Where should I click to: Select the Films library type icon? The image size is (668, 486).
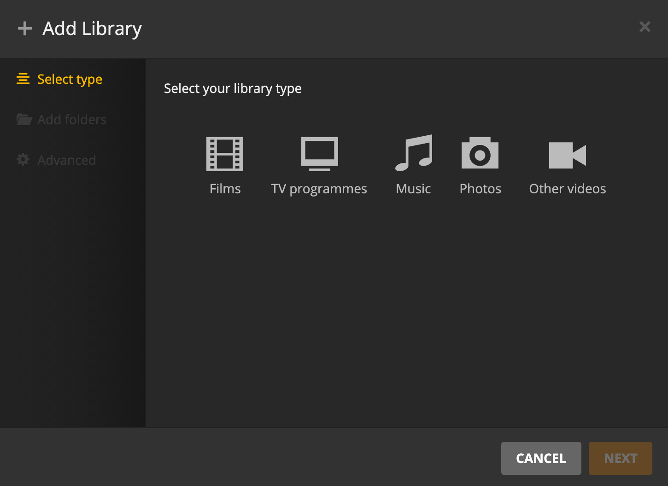pyautogui.click(x=225, y=154)
